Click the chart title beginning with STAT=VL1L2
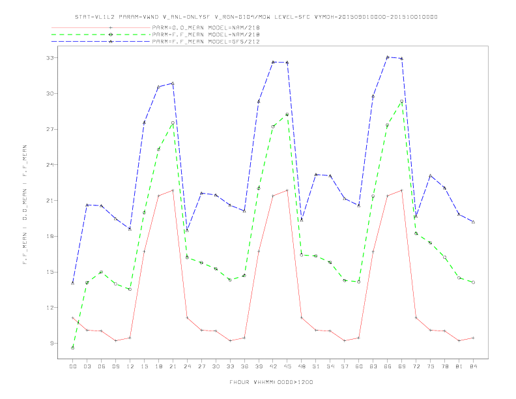Screen dimensions: 516x399 click(x=256, y=17)
